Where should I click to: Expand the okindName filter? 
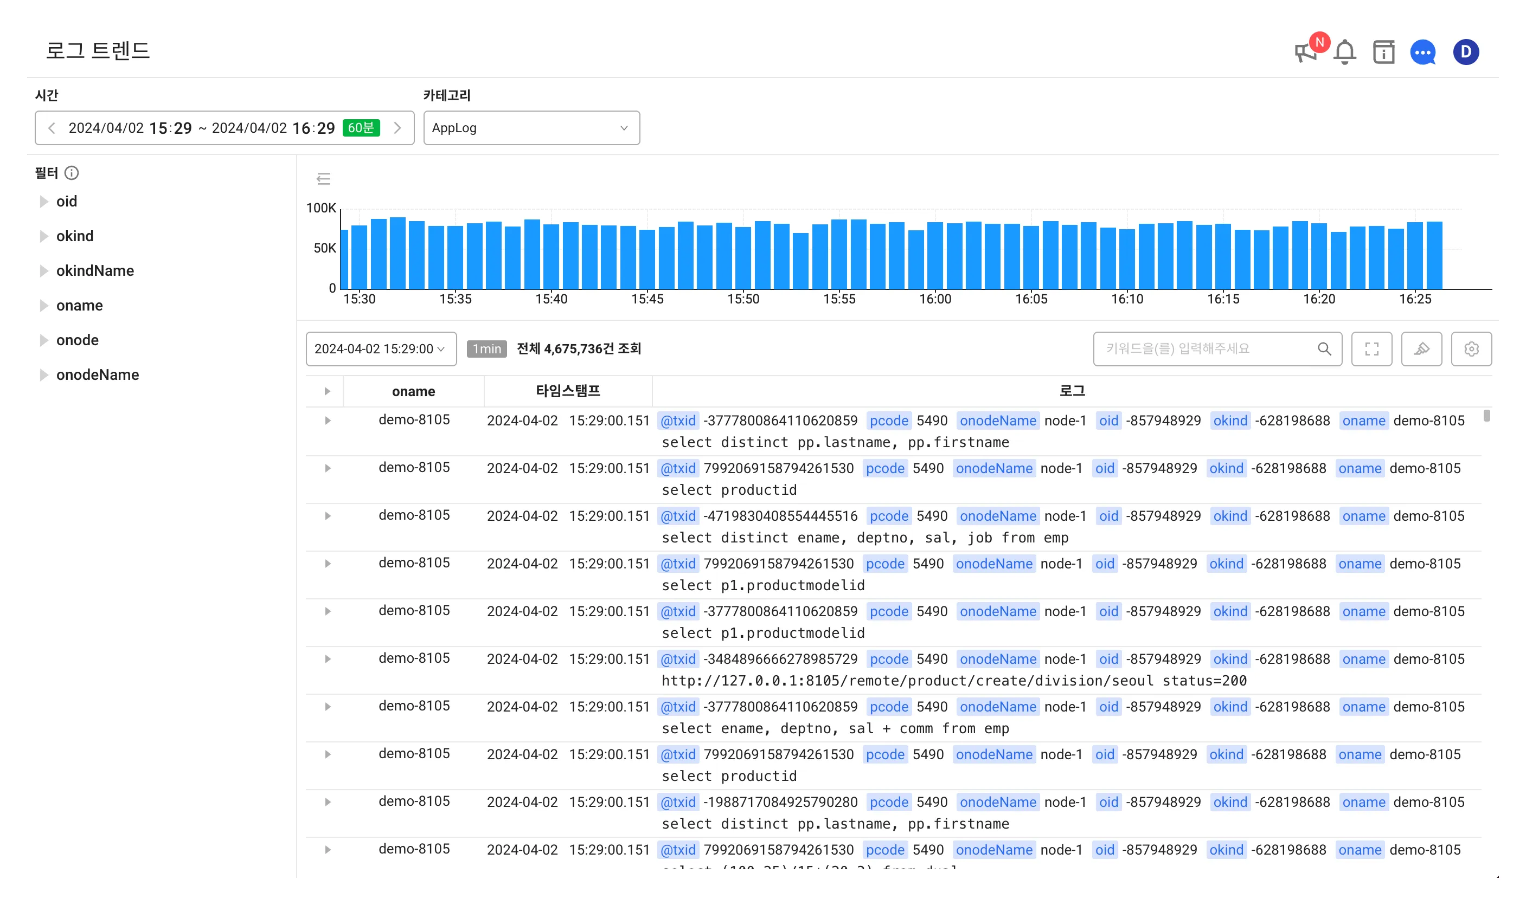[44, 271]
